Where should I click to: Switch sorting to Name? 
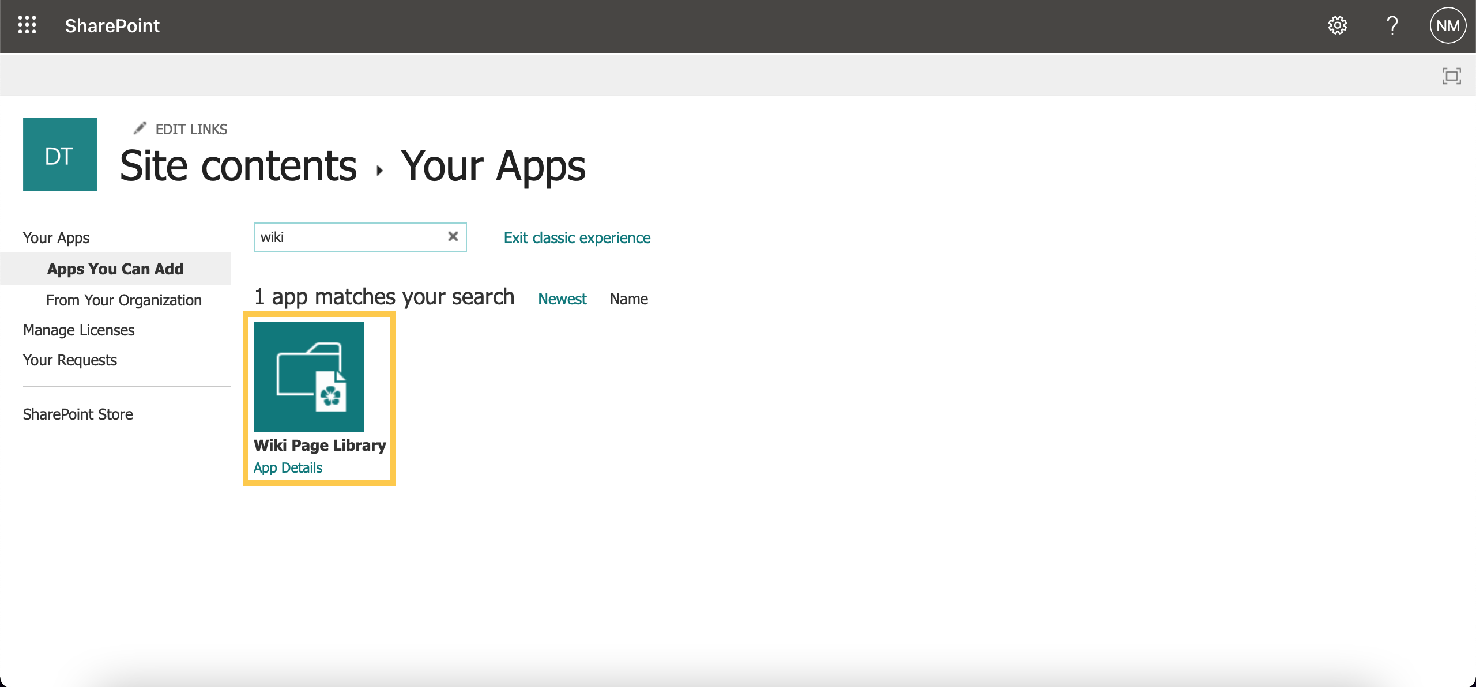(x=629, y=299)
